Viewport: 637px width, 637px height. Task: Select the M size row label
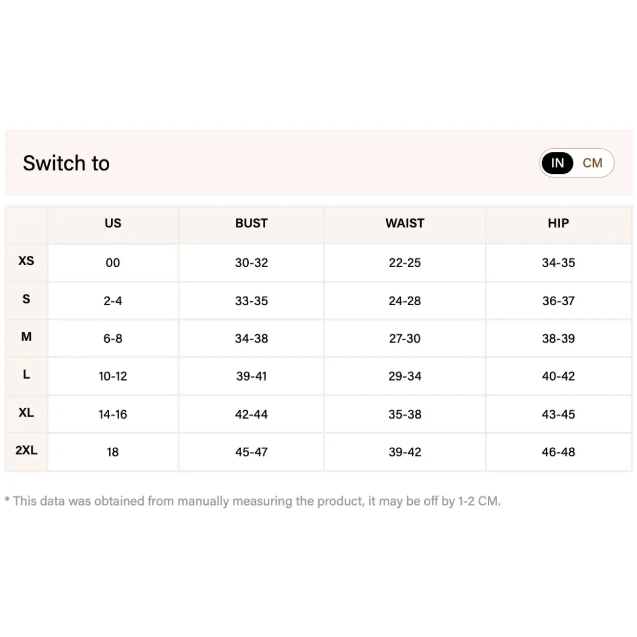pyautogui.click(x=26, y=337)
